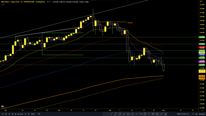
Task: Click the green 139.598 price label
Action: (202, 58)
